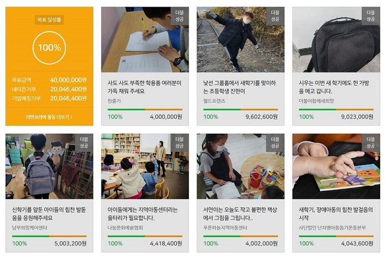Image resolution: width=388 pixels, height=260 pixels.
Task: Open classroom children raising hands thumbnail
Action: tap(145, 167)
